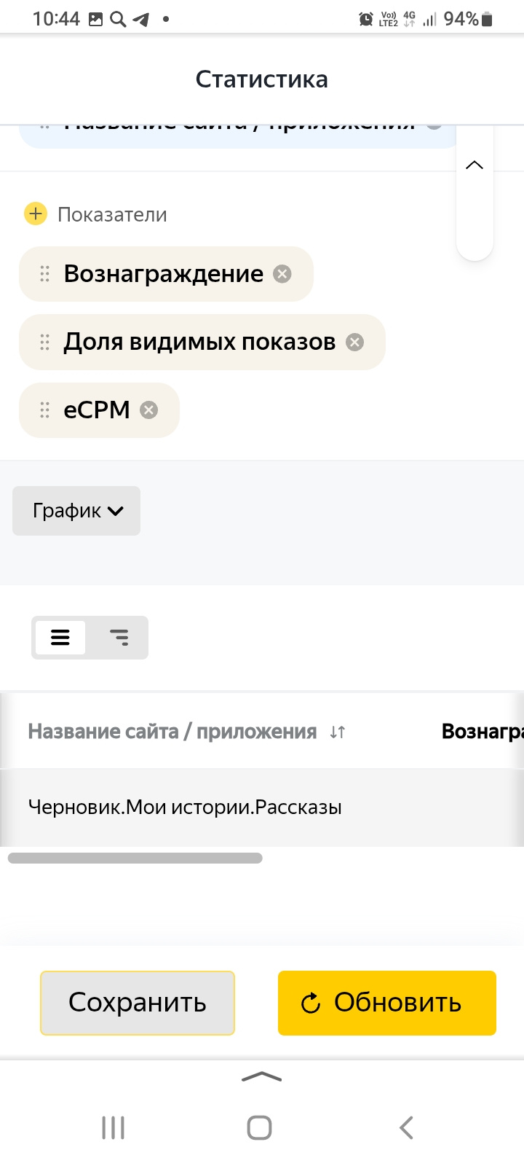Viewport: 524px width, 1166px height.
Task: Remove the Доля видимых показов chip
Action: point(354,343)
